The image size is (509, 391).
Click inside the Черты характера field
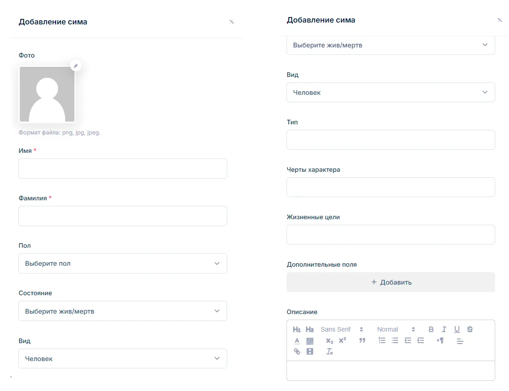click(390, 187)
